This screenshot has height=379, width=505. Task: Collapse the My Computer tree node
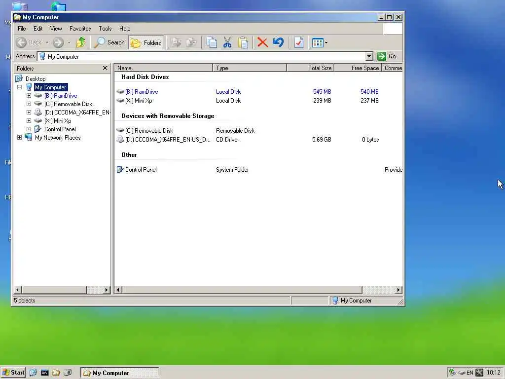point(19,87)
